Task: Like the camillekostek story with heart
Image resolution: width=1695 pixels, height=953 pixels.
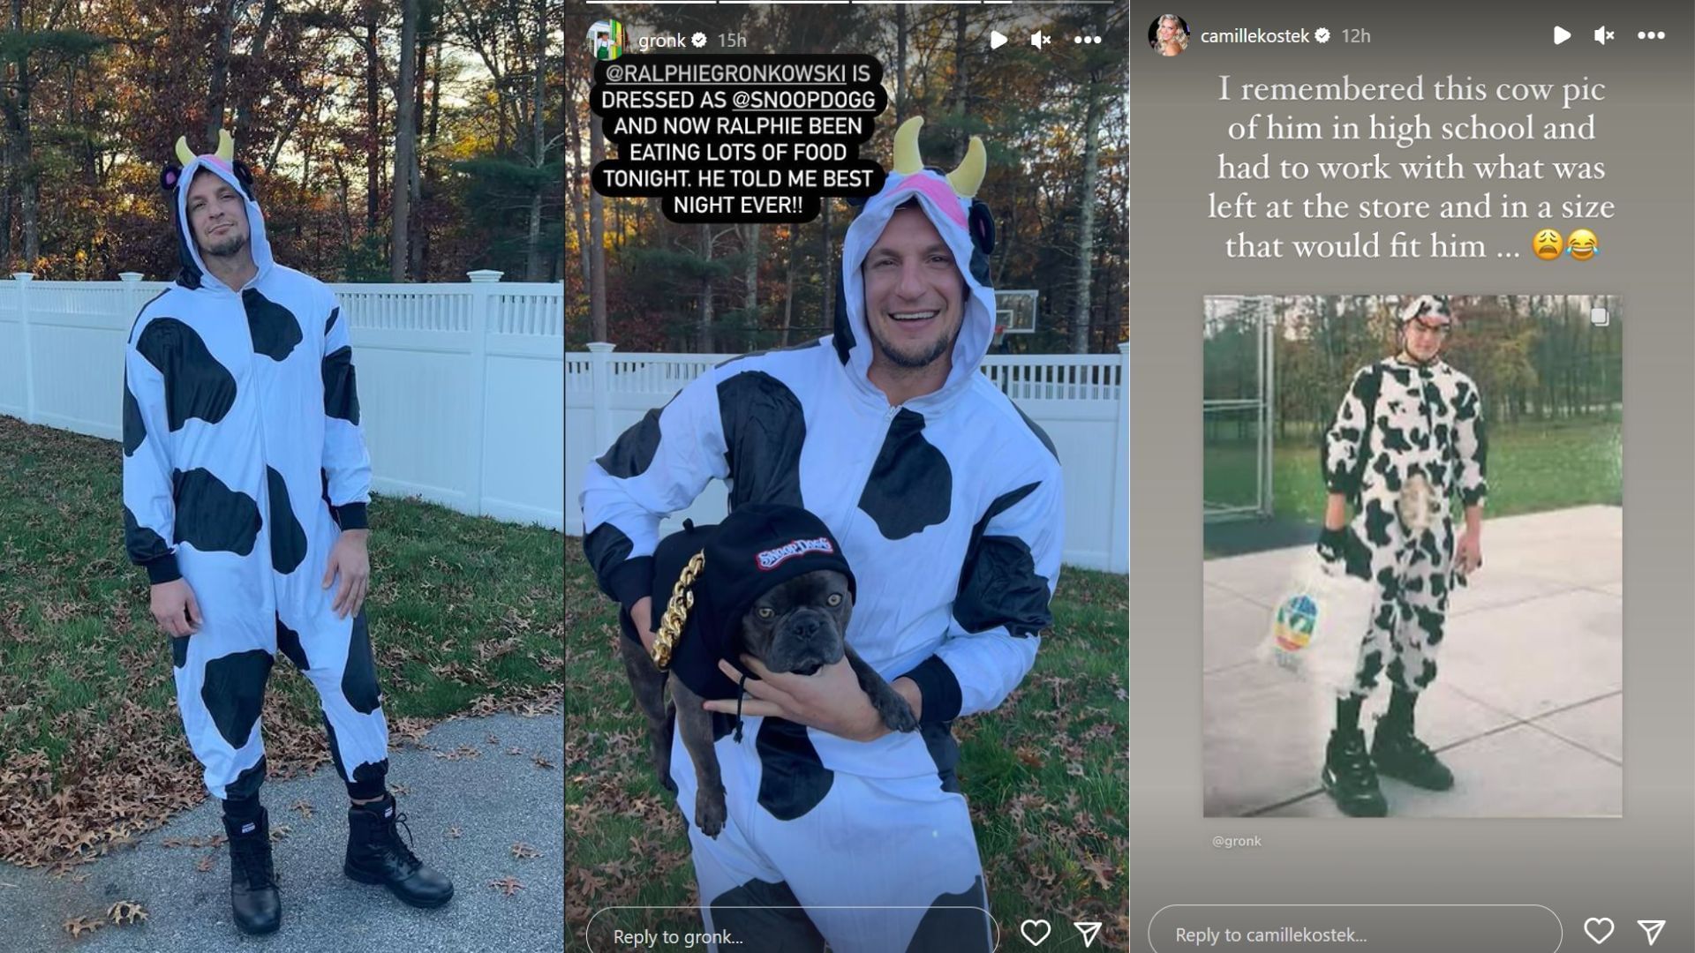Action: coord(1599,931)
